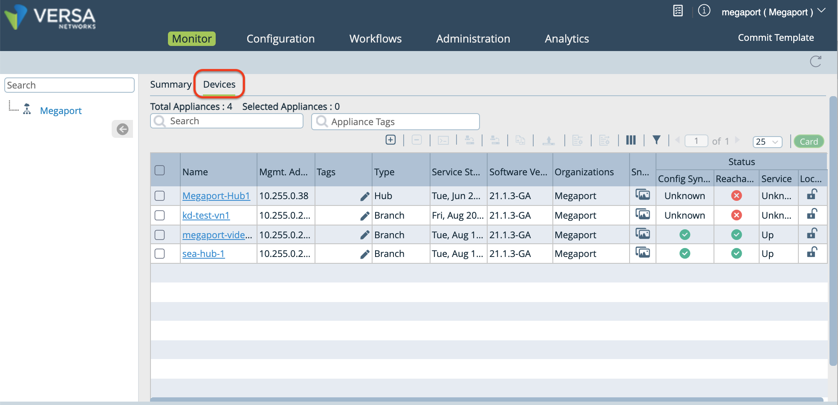Switch to the Summary tab
Image resolution: width=838 pixels, height=405 pixels.
[x=171, y=84]
